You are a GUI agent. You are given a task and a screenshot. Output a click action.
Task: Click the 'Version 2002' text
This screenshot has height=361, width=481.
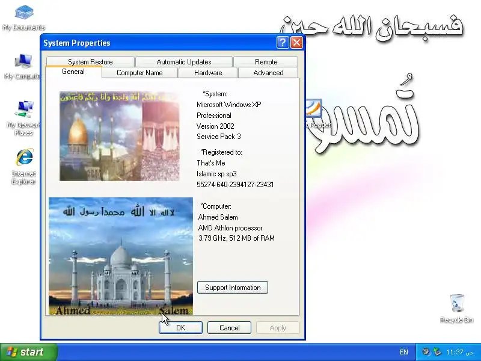point(215,126)
